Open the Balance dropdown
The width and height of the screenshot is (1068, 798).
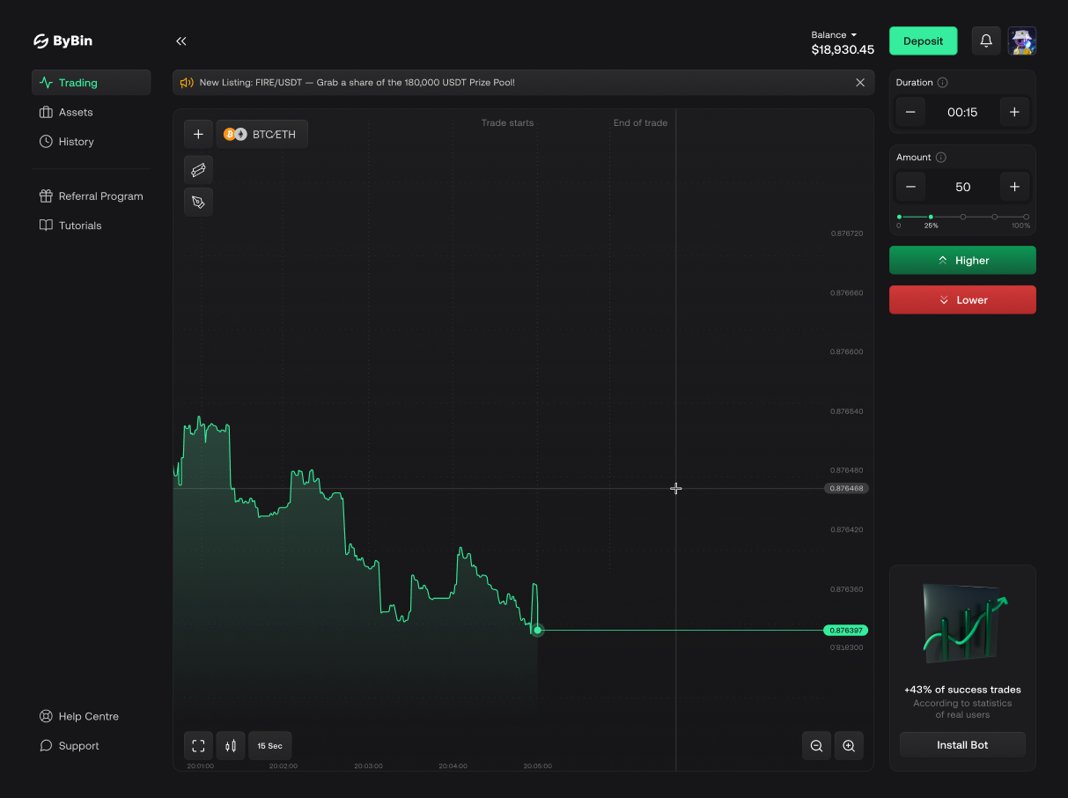click(x=833, y=34)
